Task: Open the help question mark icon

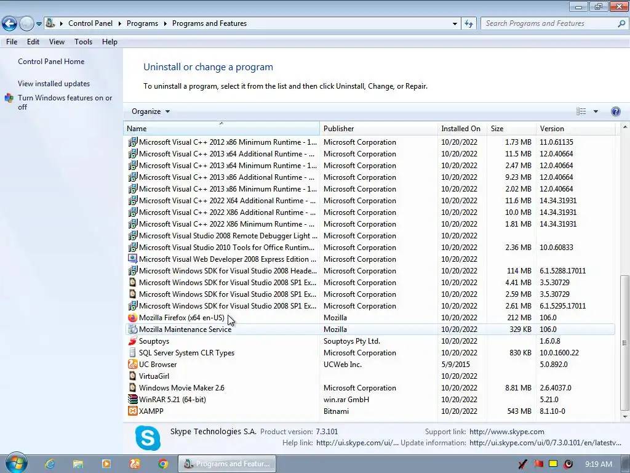Action: point(615,111)
